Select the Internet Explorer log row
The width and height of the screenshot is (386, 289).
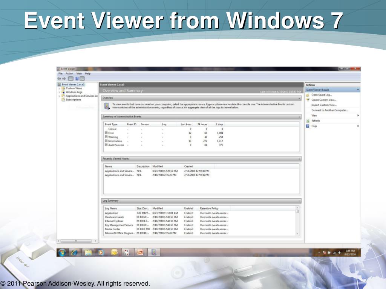(167, 221)
